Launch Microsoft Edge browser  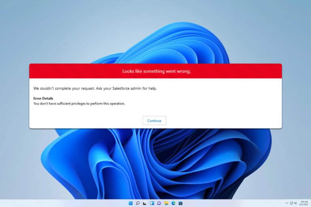[173, 203]
